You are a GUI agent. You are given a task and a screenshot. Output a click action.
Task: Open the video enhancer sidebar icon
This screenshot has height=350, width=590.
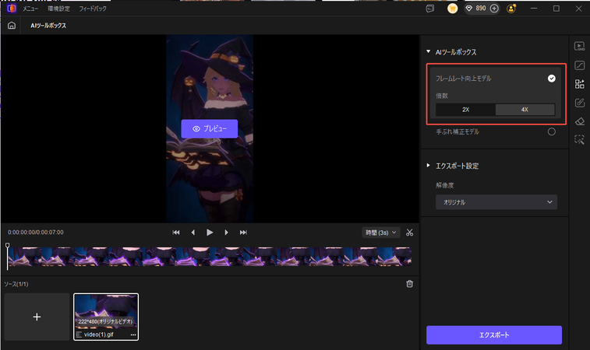[579, 46]
